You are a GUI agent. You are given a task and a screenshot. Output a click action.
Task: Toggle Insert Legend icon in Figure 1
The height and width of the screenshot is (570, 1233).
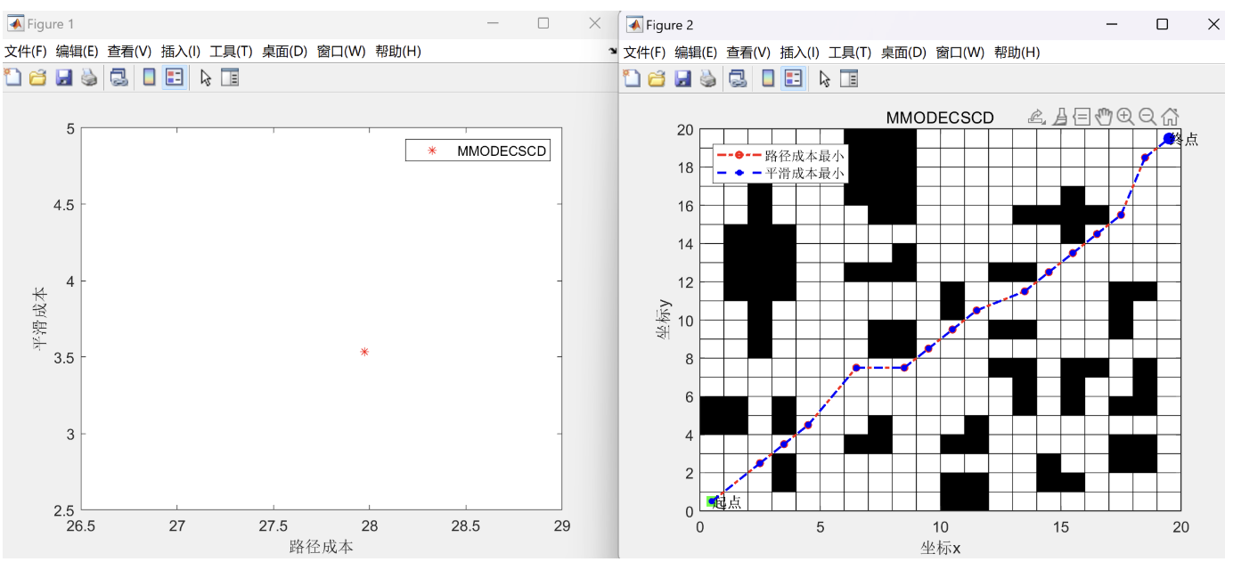pos(174,78)
